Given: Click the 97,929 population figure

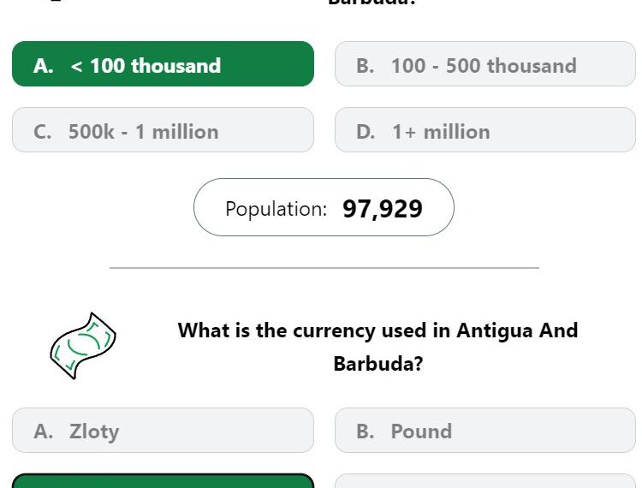Looking at the screenshot, I should click(x=383, y=209).
